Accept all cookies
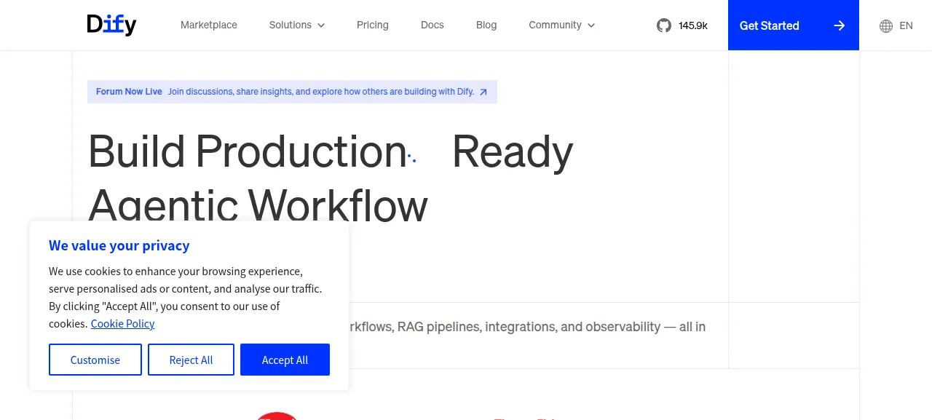Screen dimensions: 932x420 [x=285, y=360]
